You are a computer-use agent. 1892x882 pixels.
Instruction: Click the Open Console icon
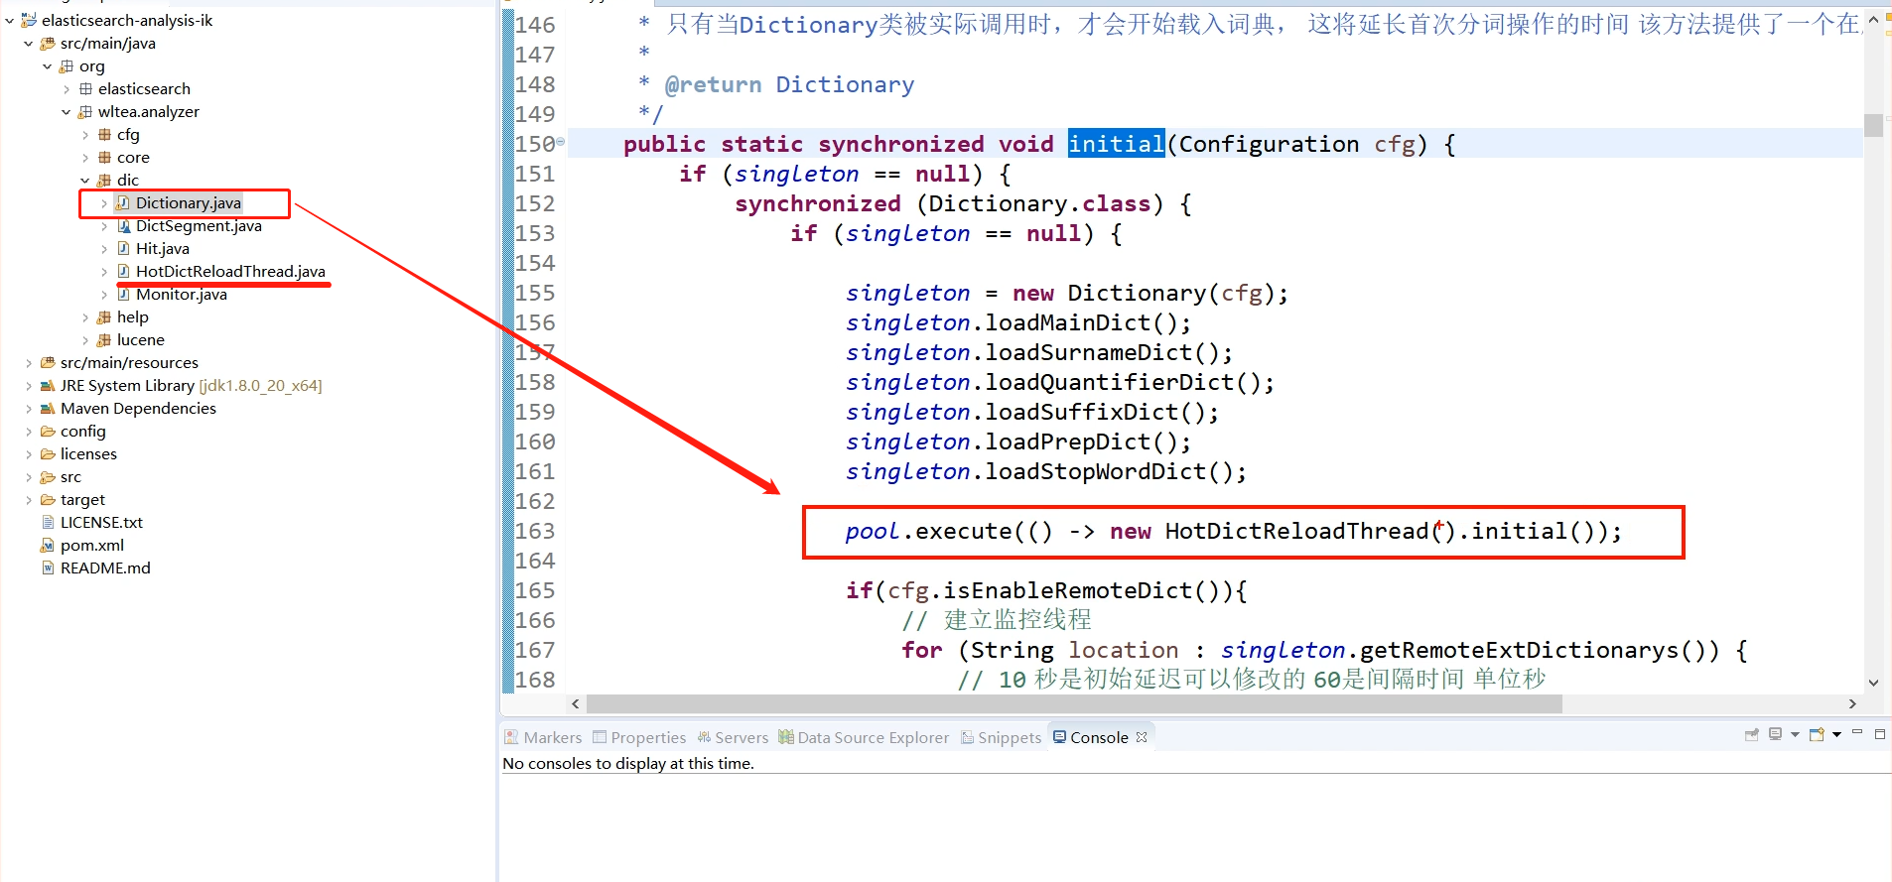coord(1817,735)
